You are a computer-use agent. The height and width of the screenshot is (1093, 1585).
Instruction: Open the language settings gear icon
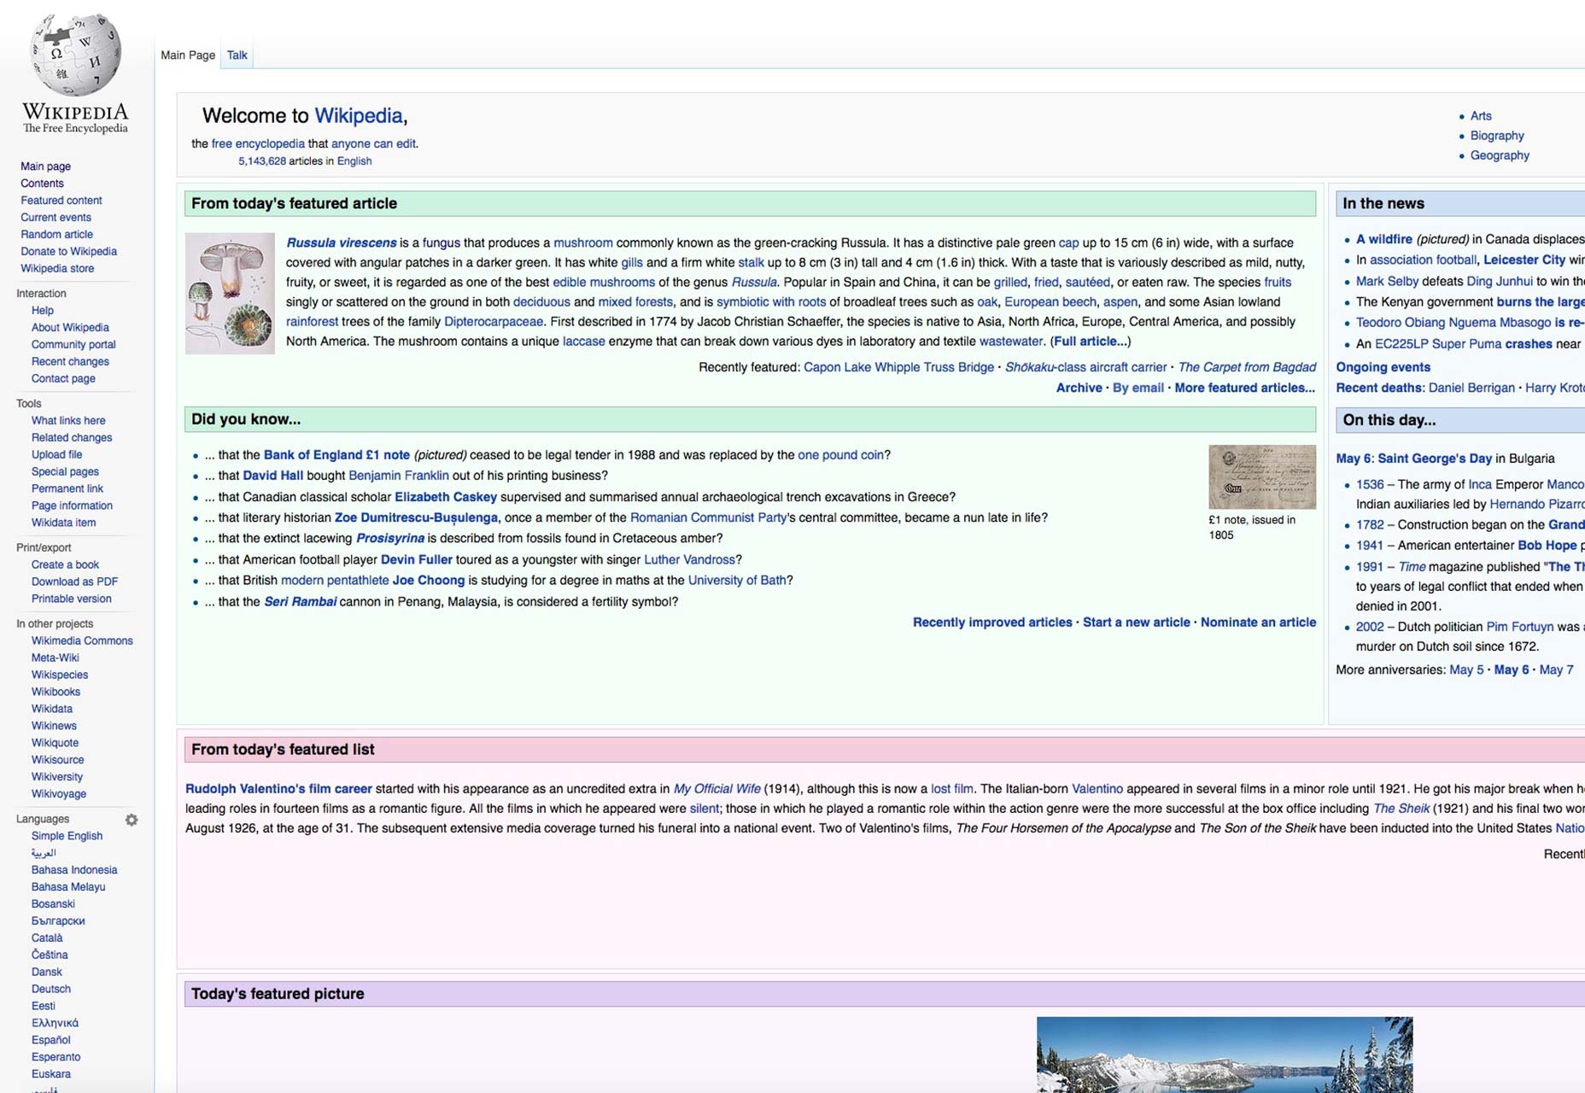(x=132, y=820)
